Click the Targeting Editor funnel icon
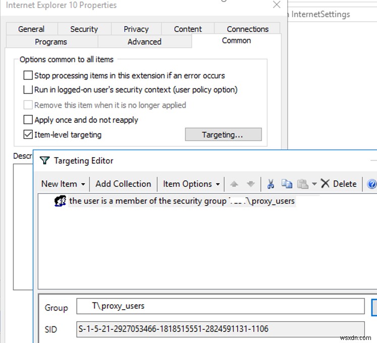The image size is (377, 343). click(45, 160)
